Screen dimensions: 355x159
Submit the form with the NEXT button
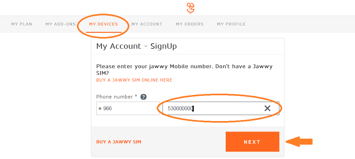tap(253, 141)
